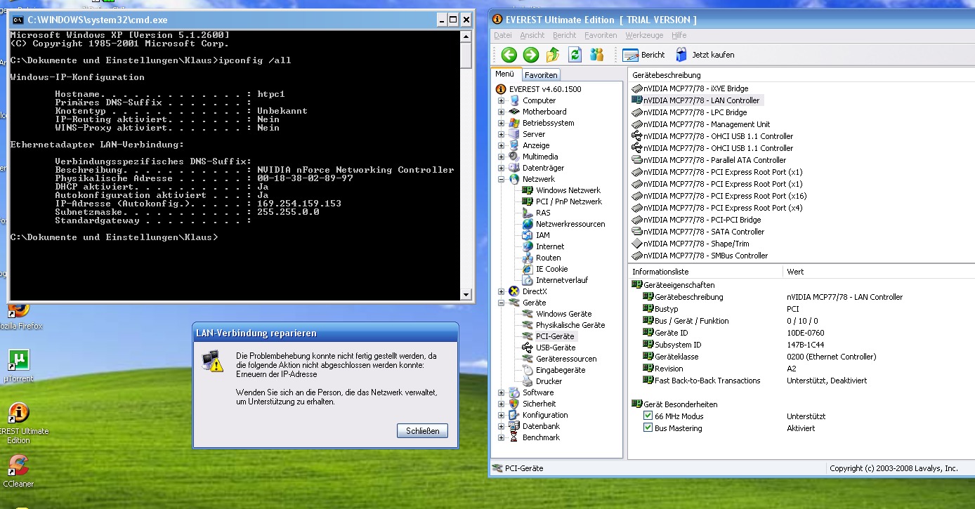Open the Mozilla Firefox desktop shortcut

pos(19,316)
